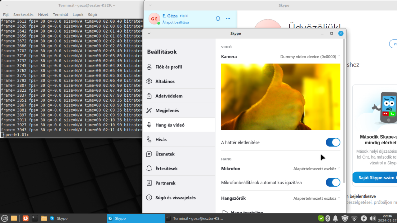Open the Wi-Fi network tray icon
This screenshot has width=397, height=223.
[354, 218]
